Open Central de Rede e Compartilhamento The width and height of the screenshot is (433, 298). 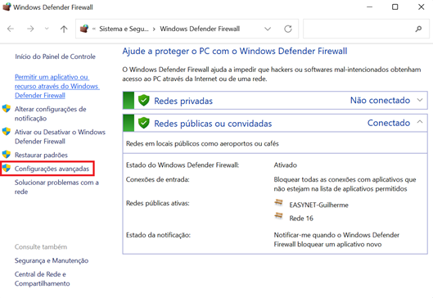[x=43, y=278]
